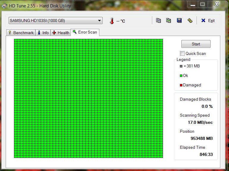Click the Legend group label

183,59
